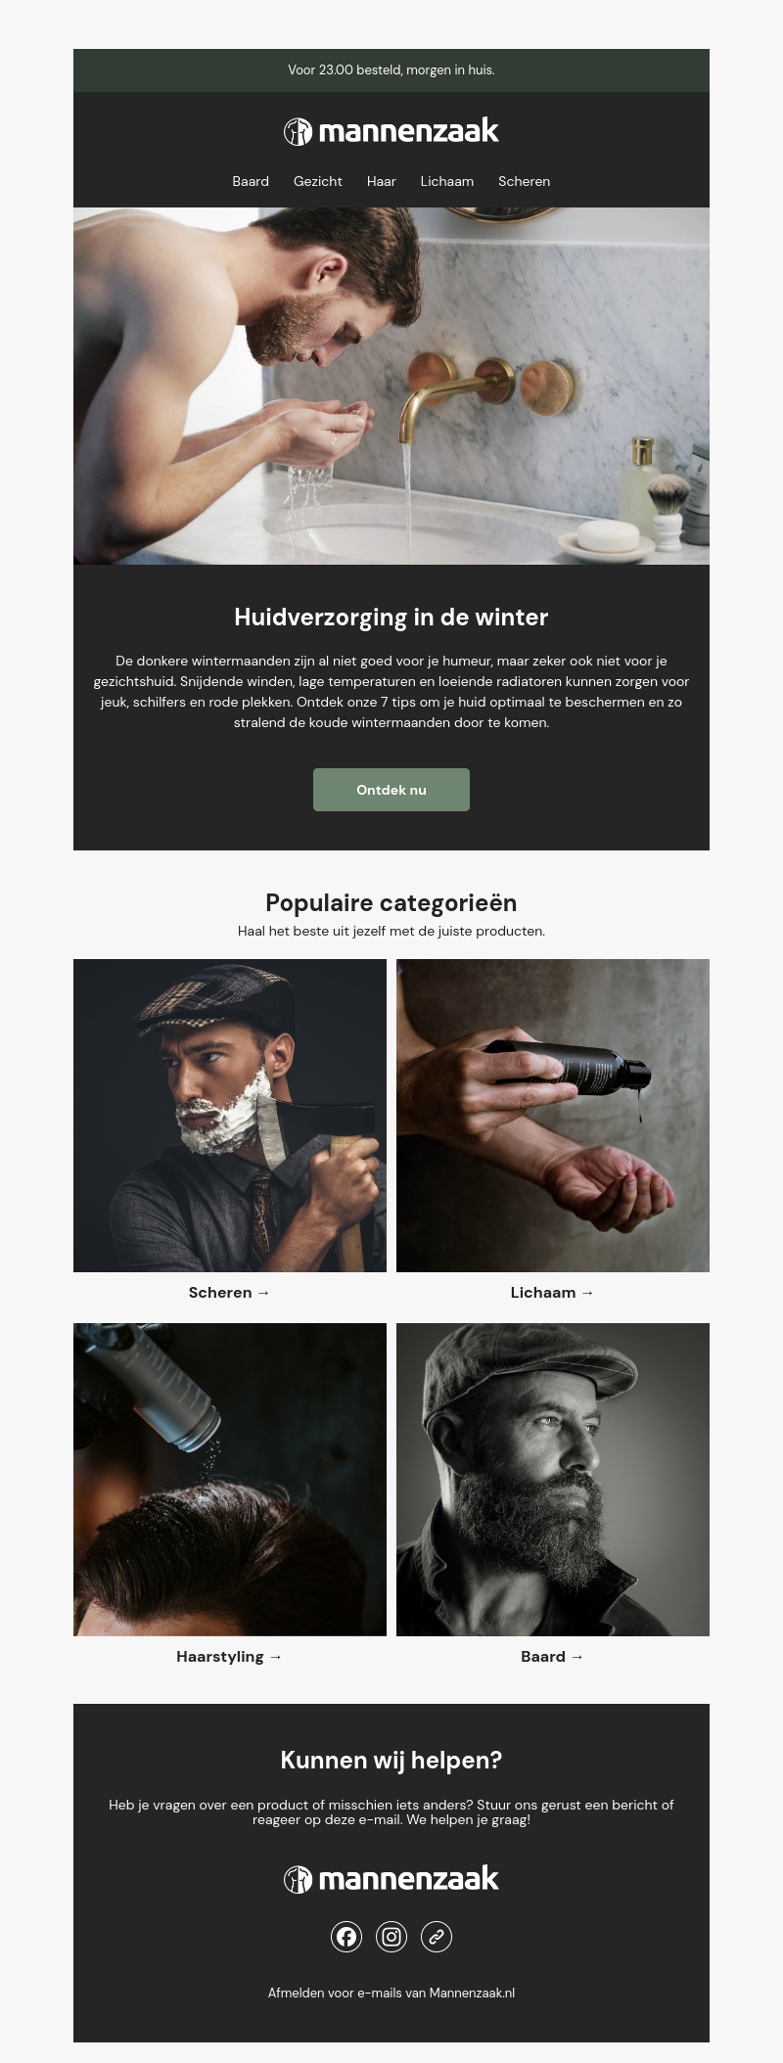Click Afmelden voor e-mails van Mannenzaak.nl
This screenshot has height=2063, width=783.
(391, 1993)
